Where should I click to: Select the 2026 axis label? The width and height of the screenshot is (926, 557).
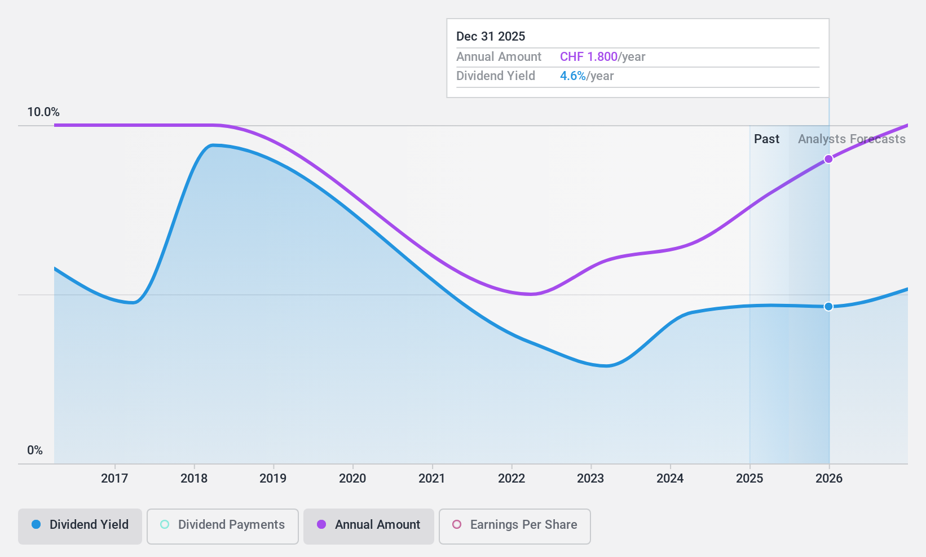coord(829,479)
